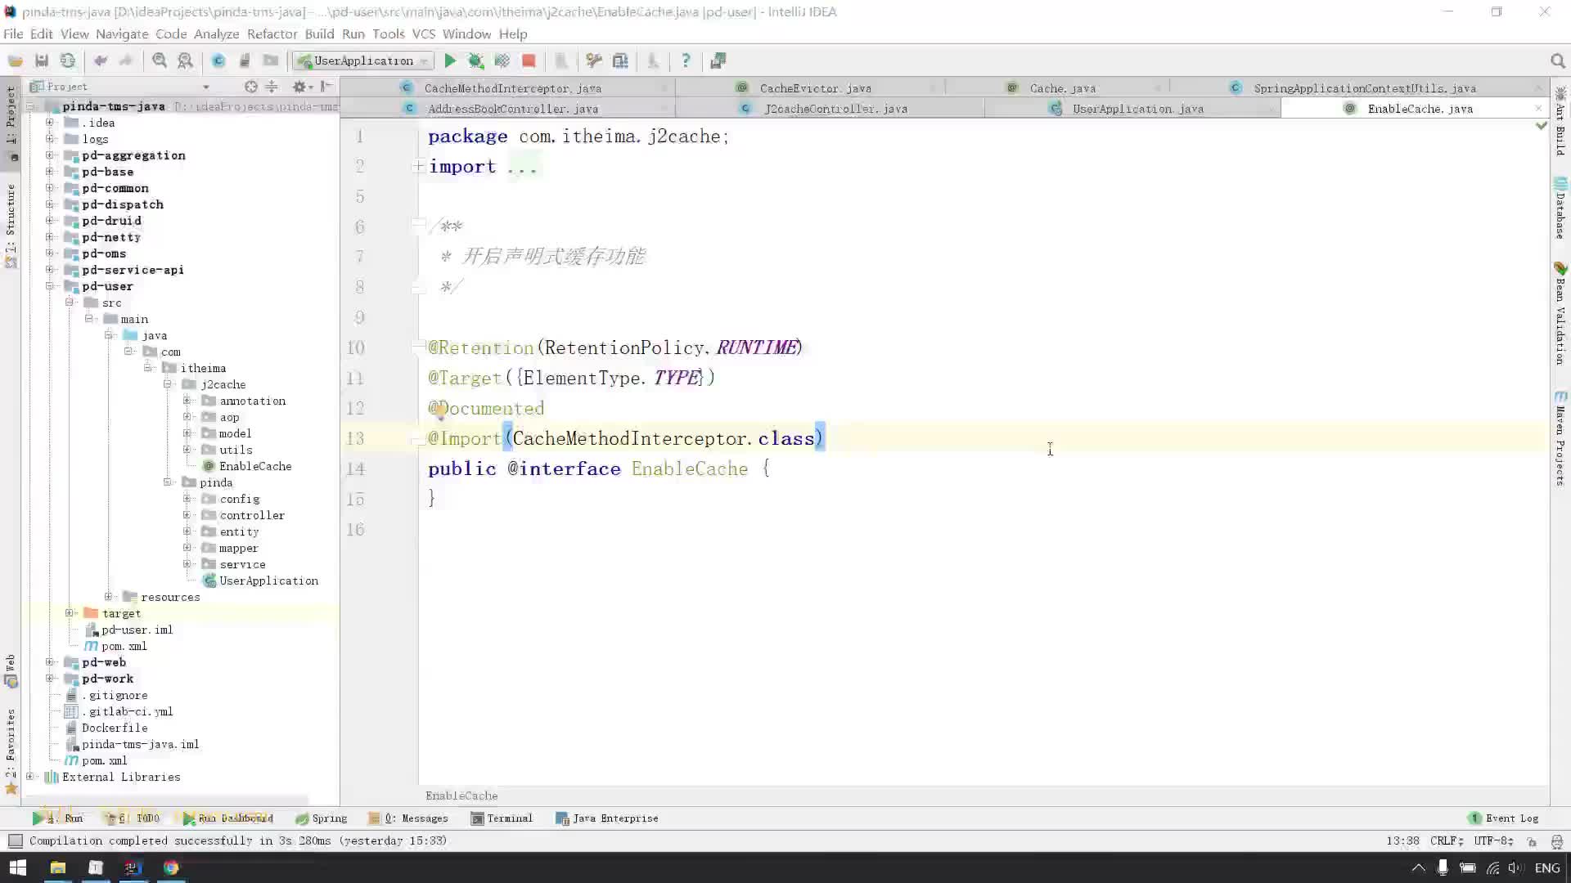Open File Explorer from taskbar

pyautogui.click(x=58, y=867)
